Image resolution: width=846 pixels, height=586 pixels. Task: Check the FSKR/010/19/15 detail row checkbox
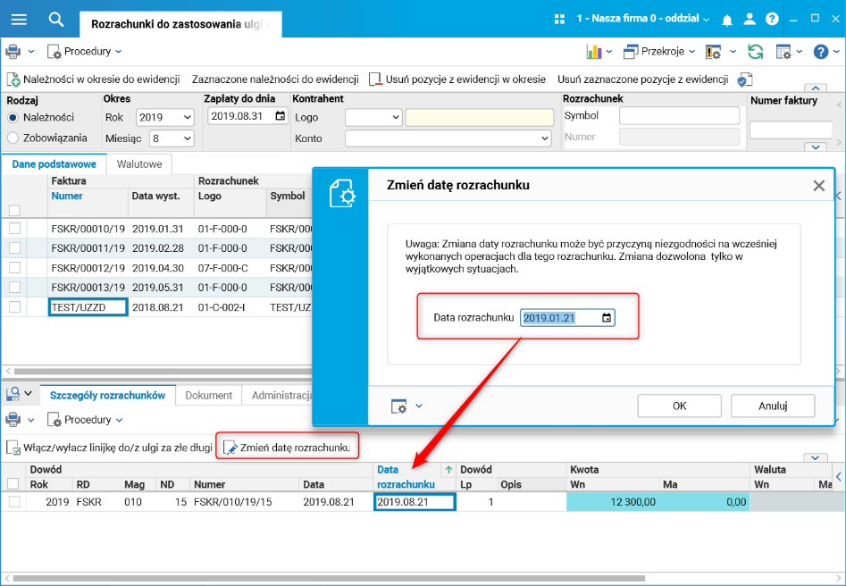point(14,501)
